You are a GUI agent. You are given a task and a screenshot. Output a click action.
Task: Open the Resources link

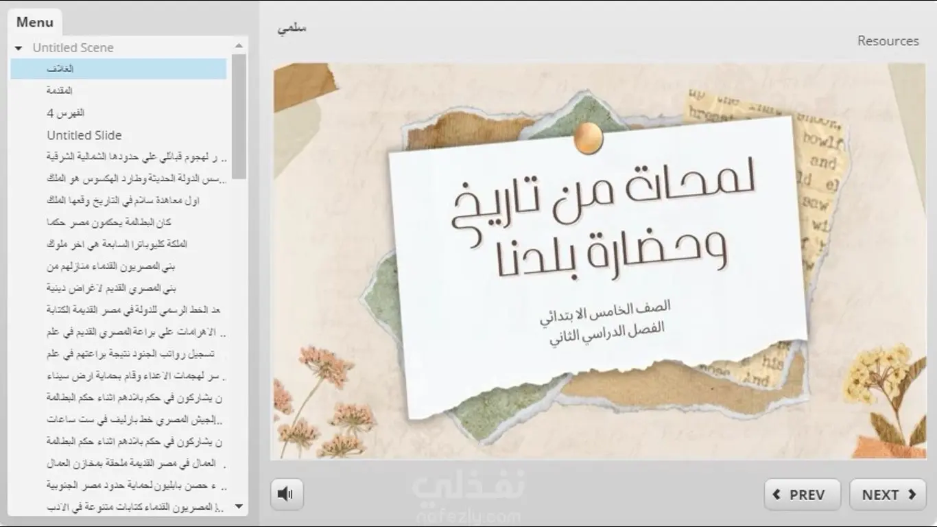(888, 40)
